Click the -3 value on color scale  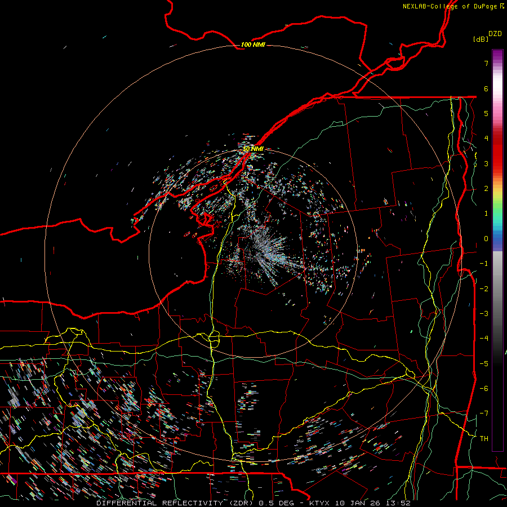click(x=484, y=314)
